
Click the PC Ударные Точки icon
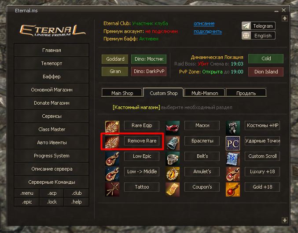[x=233, y=143]
